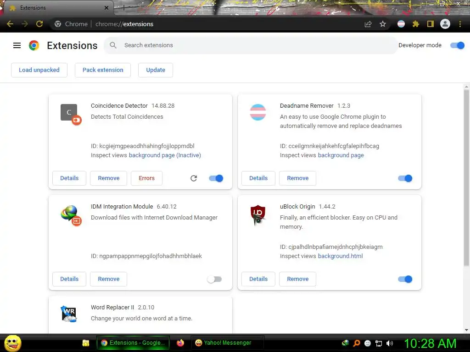The image size is (470, 352).
Task: Click the scrollbar down arrow
Action: (466, 330)
